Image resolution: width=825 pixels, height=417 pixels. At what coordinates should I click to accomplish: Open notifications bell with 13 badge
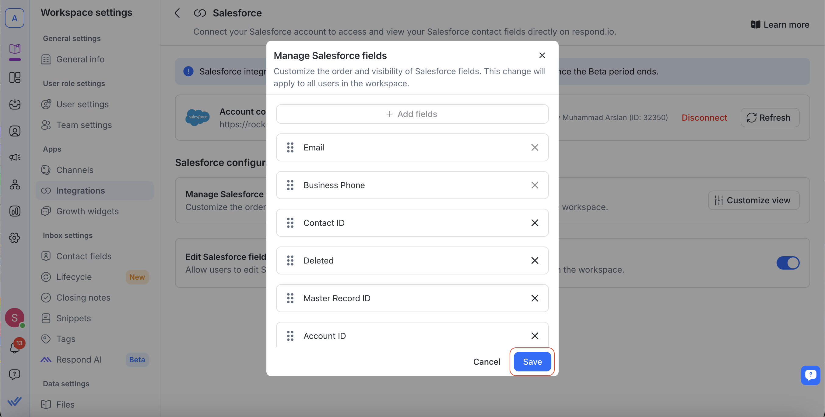coord(15,347)
